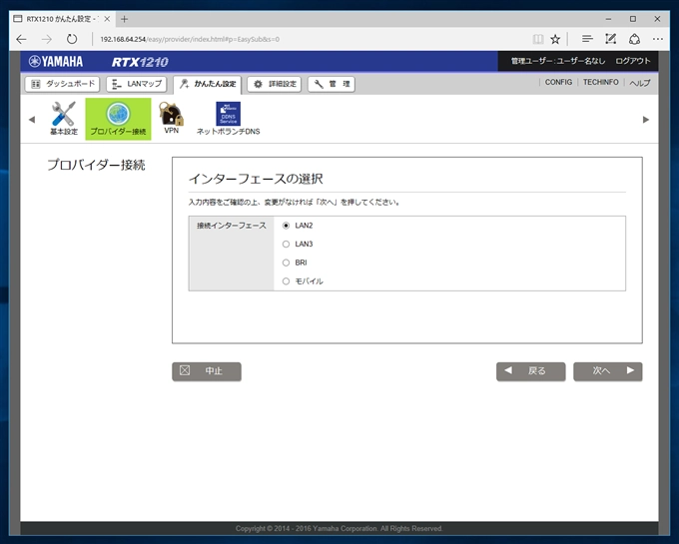The height and width of the screenshot is (544, 679).
Task: Click left arrow of icon carousel
Action: pyautogui.click(x=32, y=120)
